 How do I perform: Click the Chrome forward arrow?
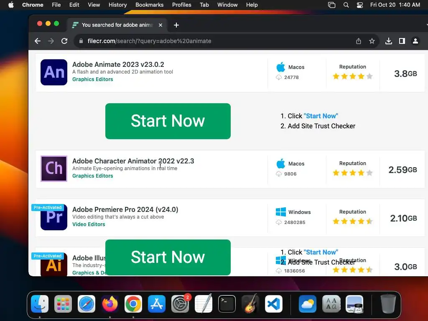(x=51, y=41)
